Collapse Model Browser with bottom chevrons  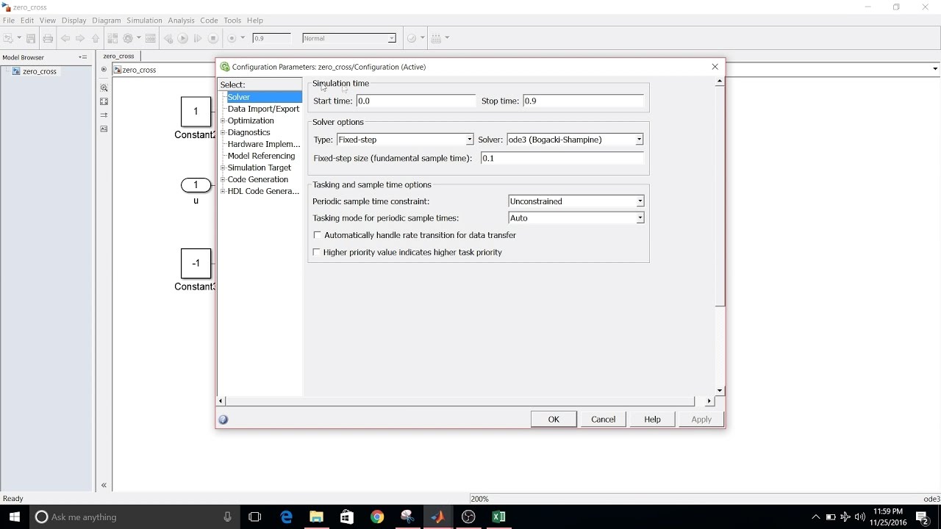(x=104, y=485)
